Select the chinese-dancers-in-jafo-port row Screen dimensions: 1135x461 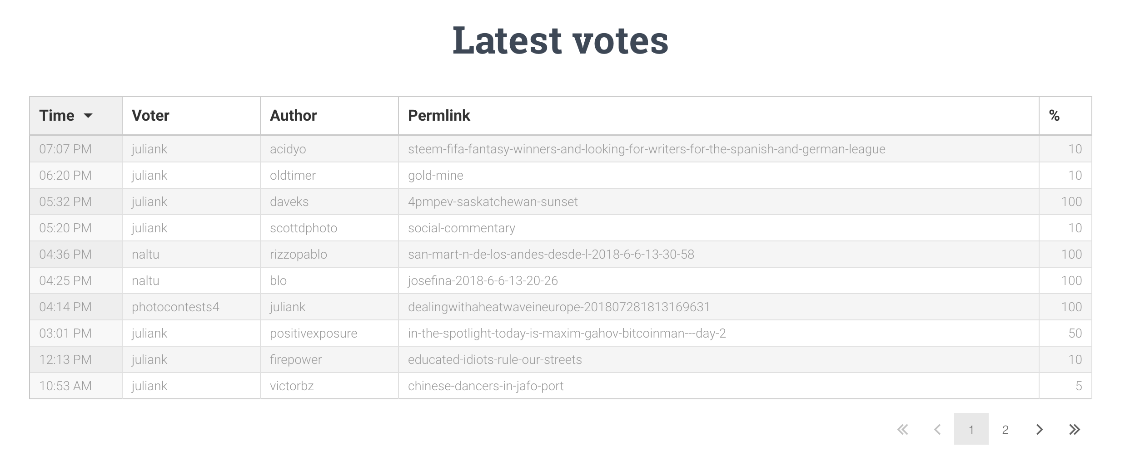point(561,386)
